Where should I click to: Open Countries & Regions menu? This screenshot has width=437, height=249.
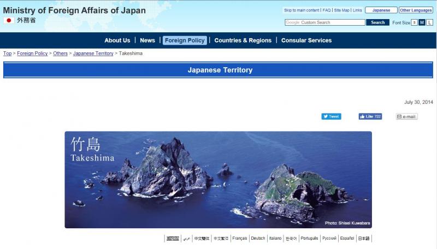tap(243, 40)
